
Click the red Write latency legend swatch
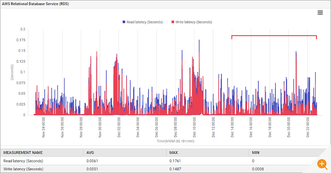coord(173,22)
